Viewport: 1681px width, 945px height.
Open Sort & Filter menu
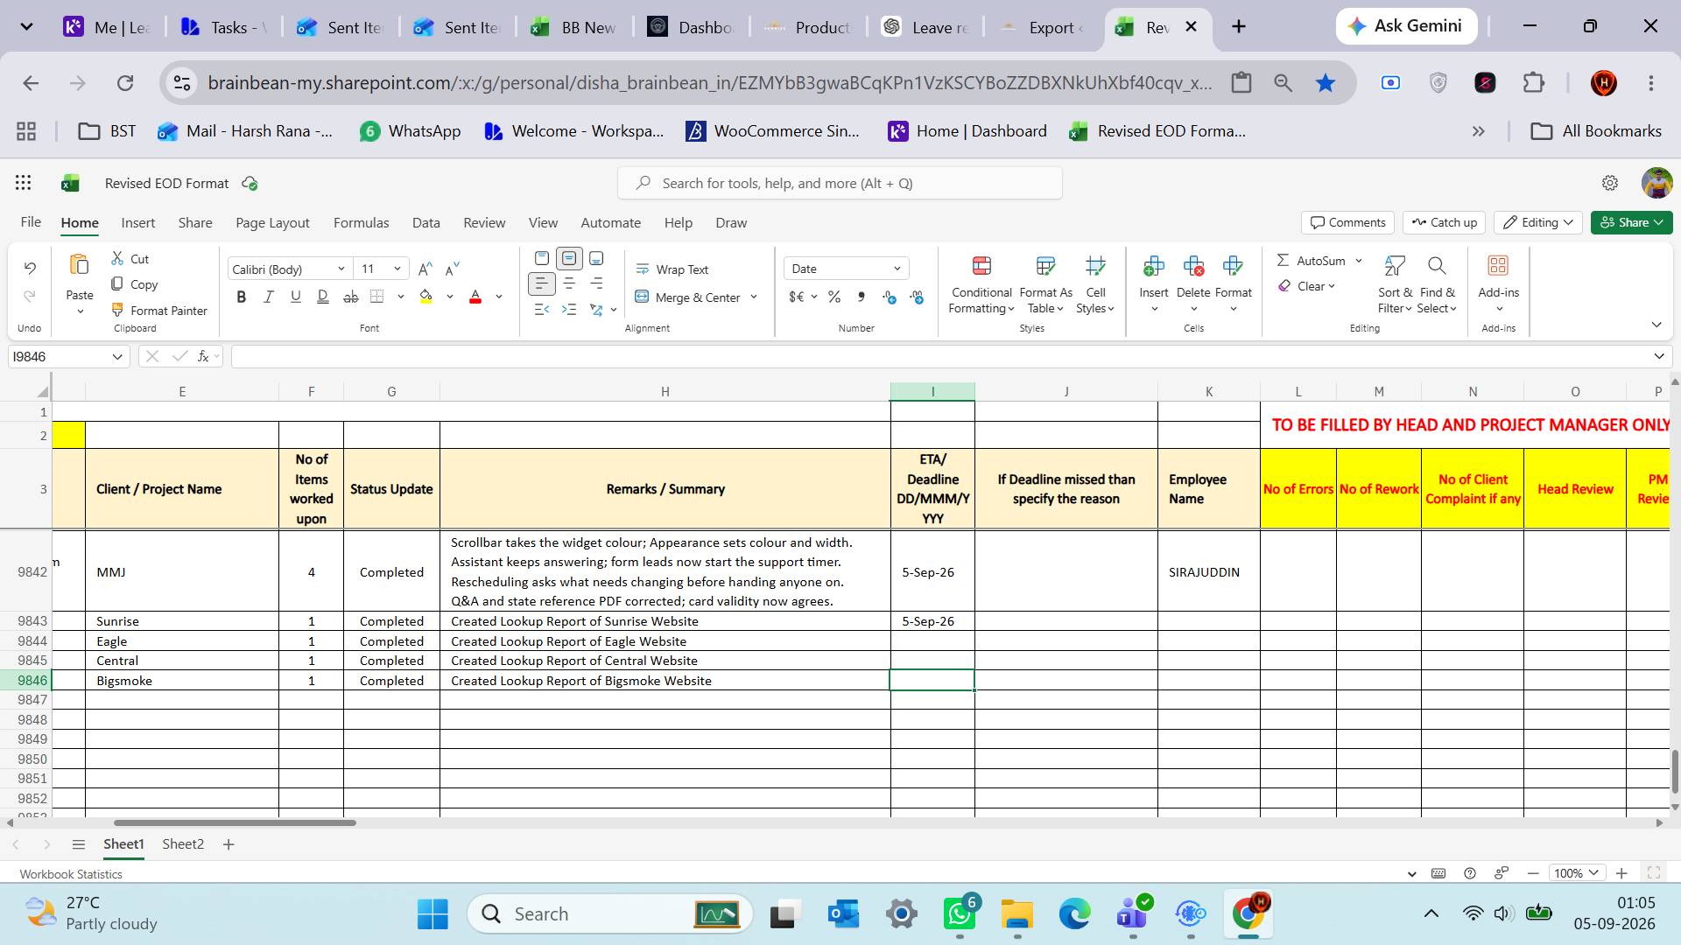pyautogui.click(x=1395, y=284)
